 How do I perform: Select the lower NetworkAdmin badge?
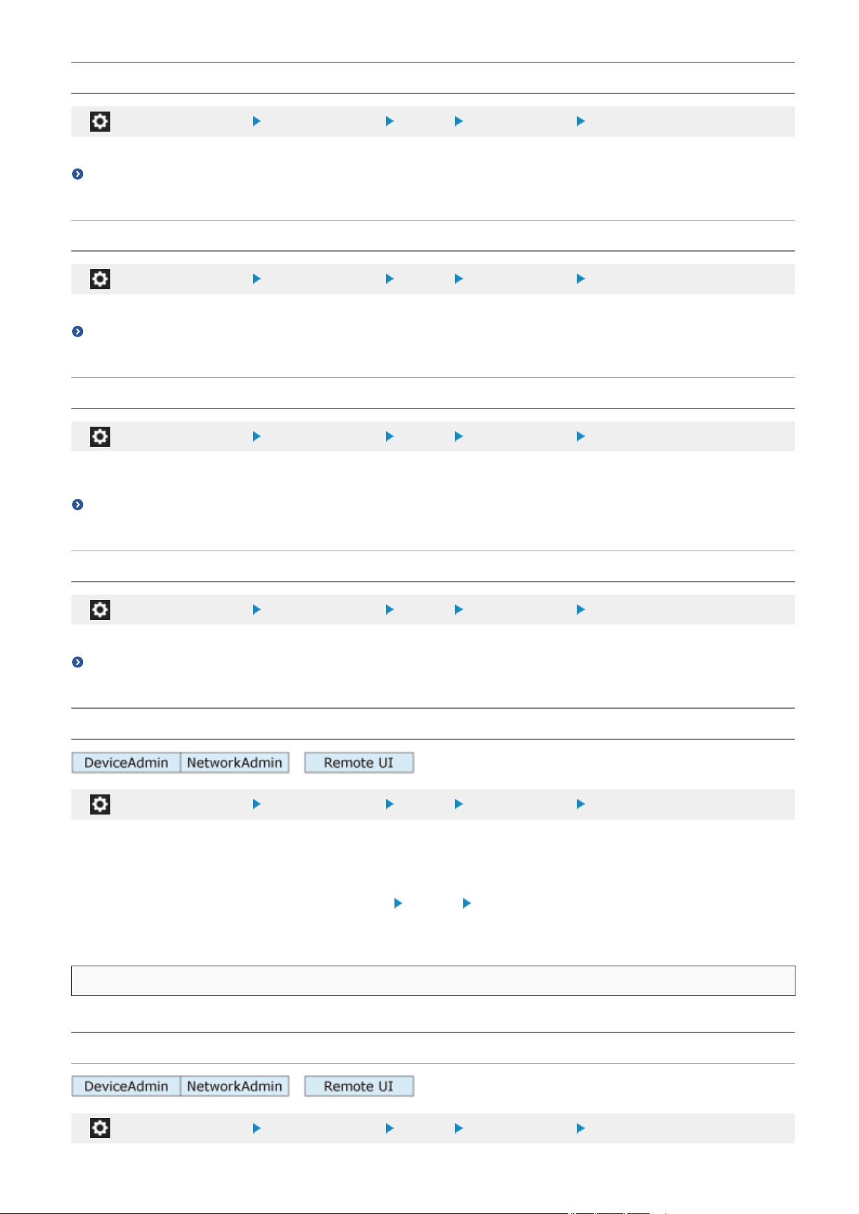point(235,1086)
